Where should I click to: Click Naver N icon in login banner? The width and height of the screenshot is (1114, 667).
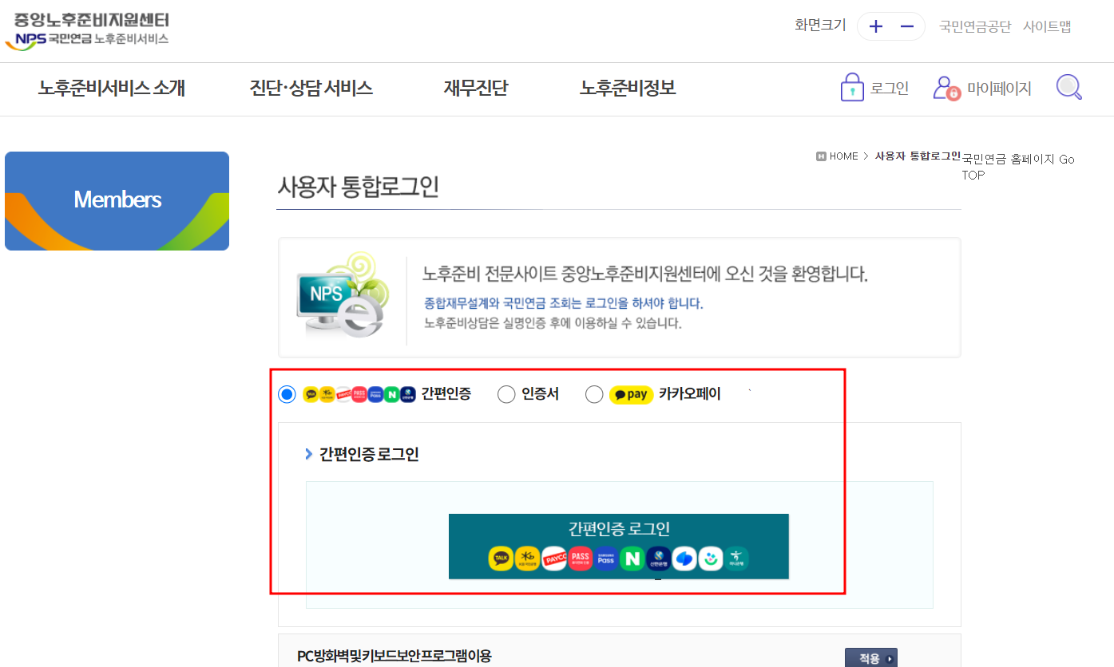pos(632,558)
